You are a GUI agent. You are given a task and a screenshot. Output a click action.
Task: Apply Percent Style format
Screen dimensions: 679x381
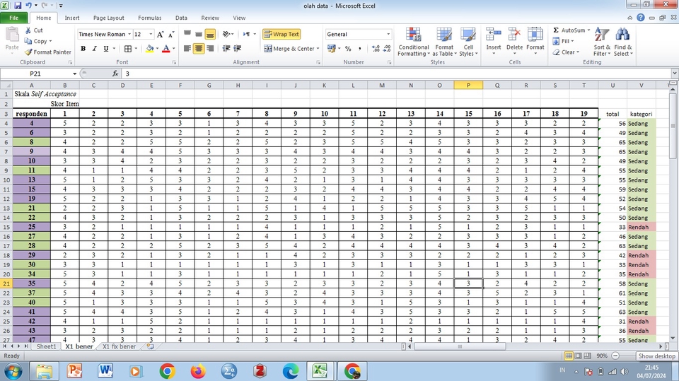coord(348,49)
